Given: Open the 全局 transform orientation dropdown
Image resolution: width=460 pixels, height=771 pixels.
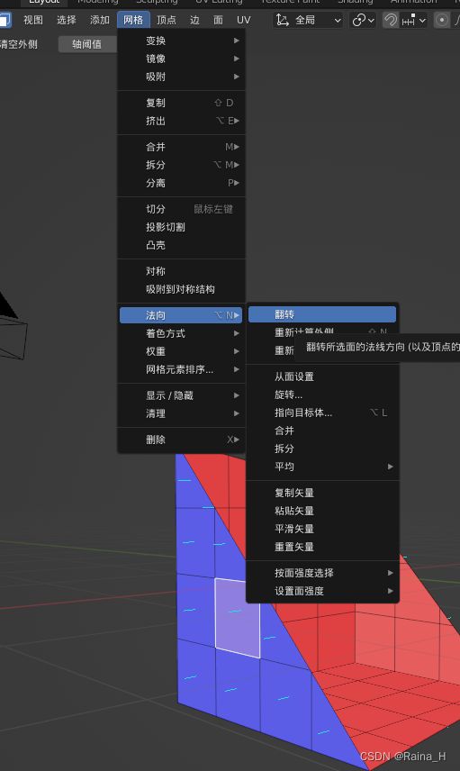Looking at the screenshot, I should tap(308, 20).
